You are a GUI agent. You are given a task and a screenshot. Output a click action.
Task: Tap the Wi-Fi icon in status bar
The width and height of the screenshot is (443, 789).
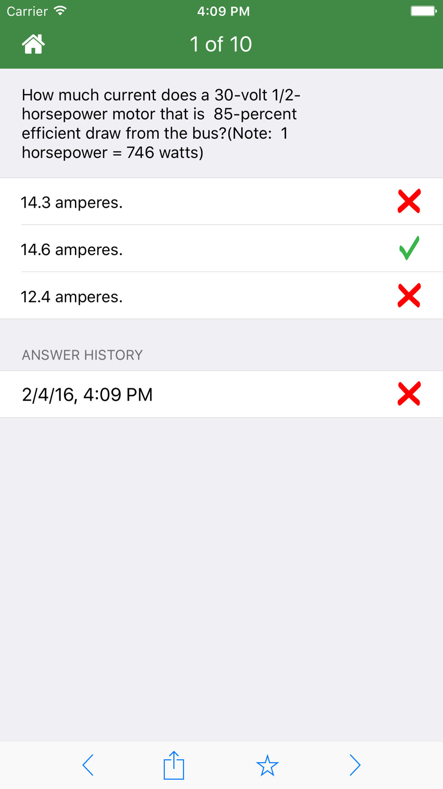[60, 11]
